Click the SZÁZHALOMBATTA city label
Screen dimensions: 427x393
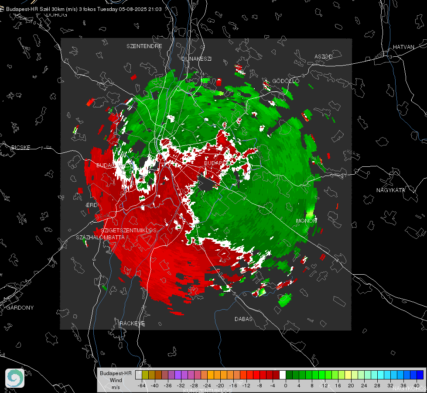tap(100, 237)
